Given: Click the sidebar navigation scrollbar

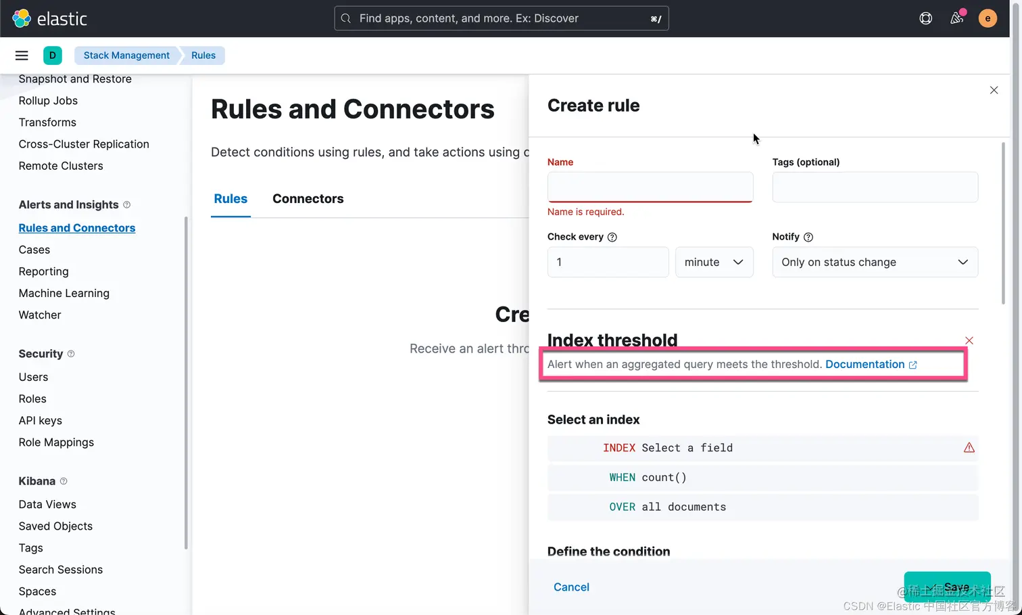Looking at the screenshot, I should tap(186, 383).
